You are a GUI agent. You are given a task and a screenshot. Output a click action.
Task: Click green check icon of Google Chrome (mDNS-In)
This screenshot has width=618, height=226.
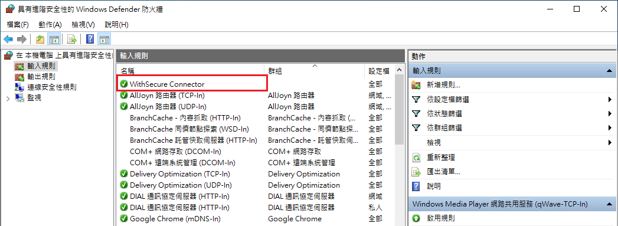point(124,218)
